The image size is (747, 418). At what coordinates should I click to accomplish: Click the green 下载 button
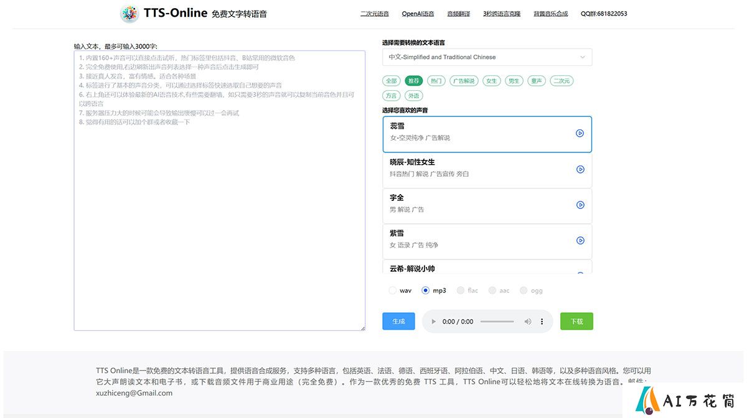(576, 321)
